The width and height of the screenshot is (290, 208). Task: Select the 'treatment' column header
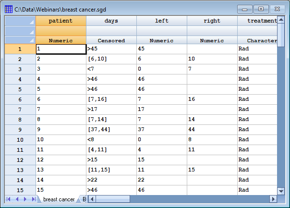tap(259, 21)
